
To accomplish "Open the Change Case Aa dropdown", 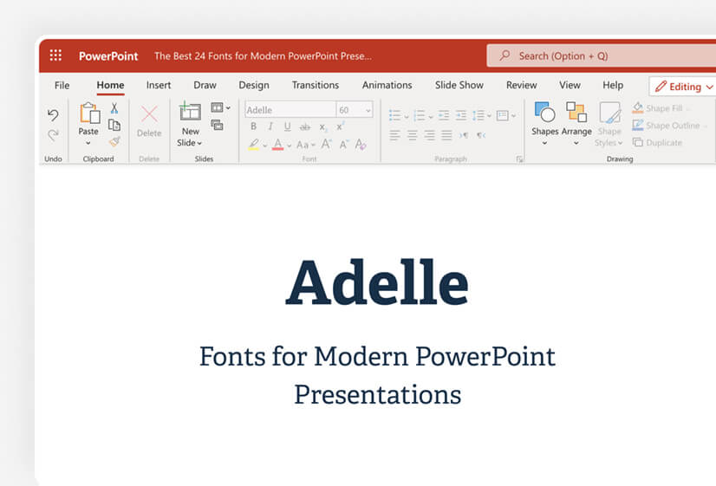I will (x=305, y=146).
